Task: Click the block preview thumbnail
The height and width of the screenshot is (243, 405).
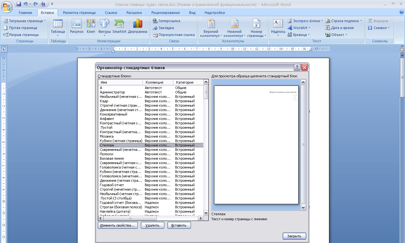Action: 256,145
